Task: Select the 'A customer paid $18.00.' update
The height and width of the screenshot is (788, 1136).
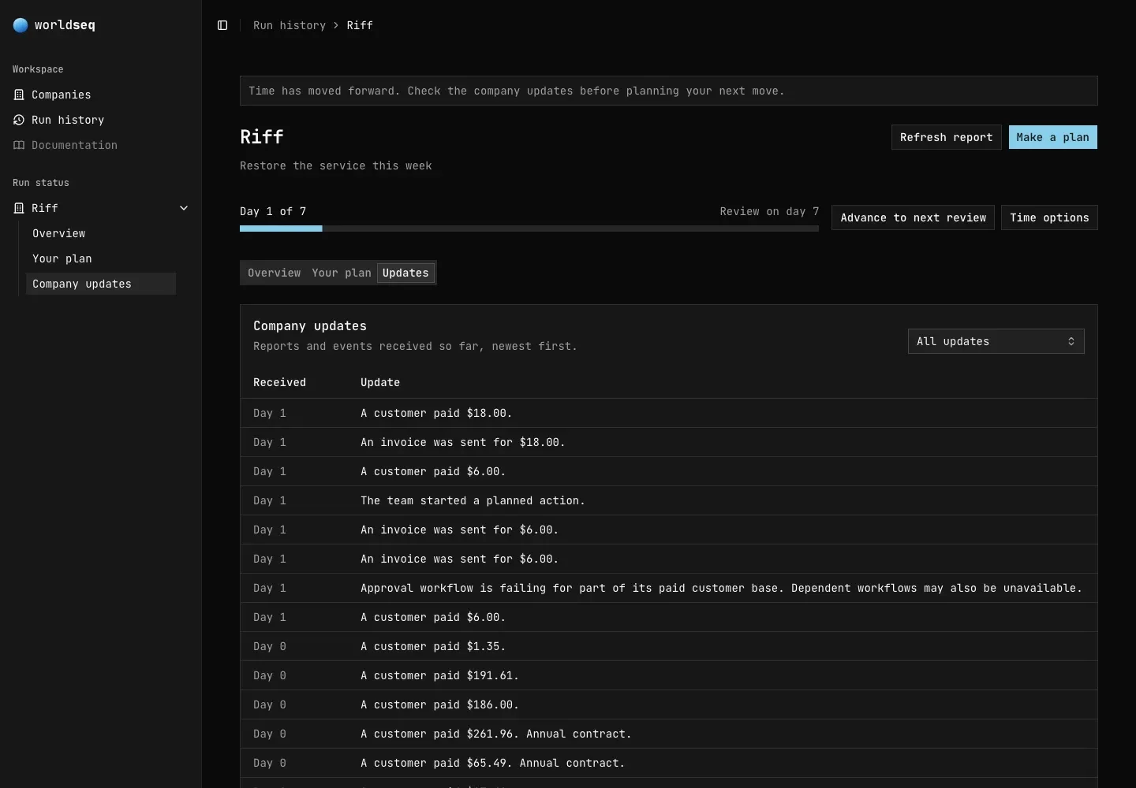Action: [669, 413]
